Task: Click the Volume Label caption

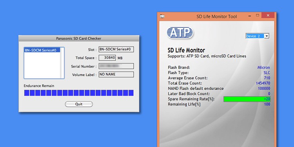Action: coord(84,74)
